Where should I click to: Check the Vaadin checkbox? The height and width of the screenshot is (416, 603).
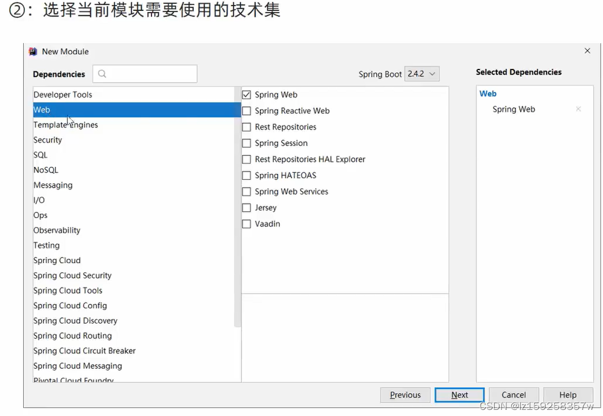tap(246, 224)
